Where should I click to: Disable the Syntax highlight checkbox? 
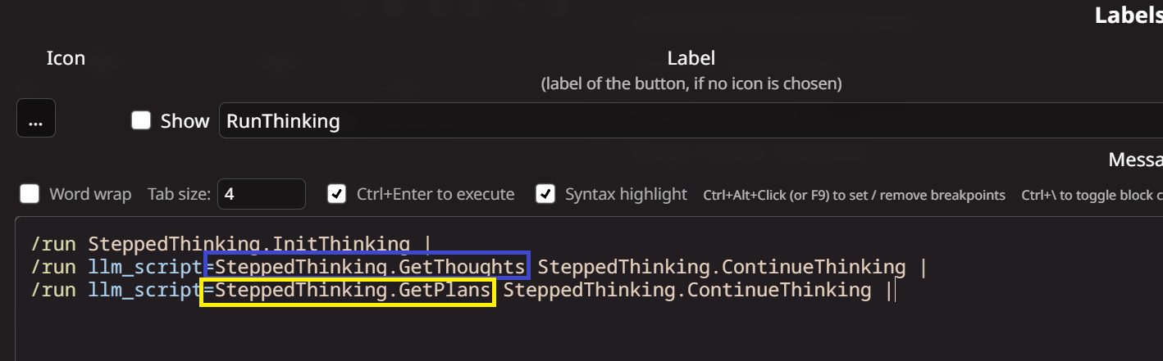pos(545,194)
